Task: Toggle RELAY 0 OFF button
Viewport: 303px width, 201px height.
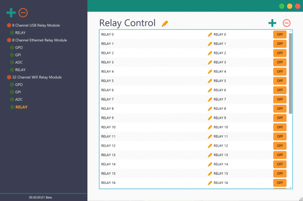Action: click(x=280, y=34)
